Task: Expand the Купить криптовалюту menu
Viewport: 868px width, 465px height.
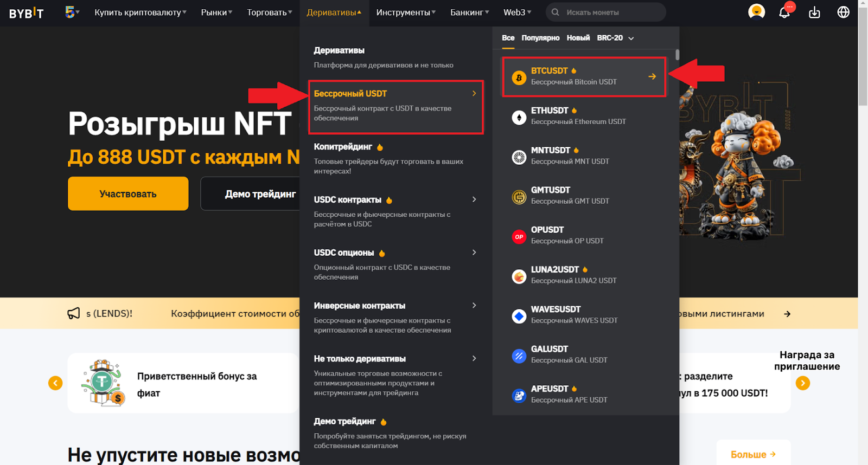Action: pyautogui.click(x=141, y=12)
